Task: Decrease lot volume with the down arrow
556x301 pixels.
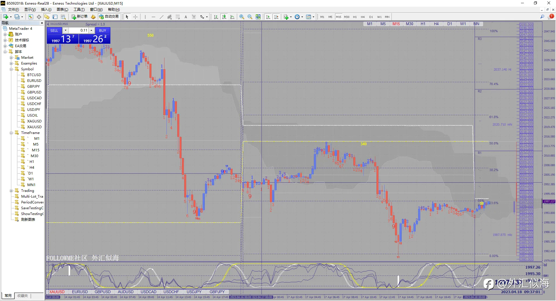Action: tap(65, 30)
